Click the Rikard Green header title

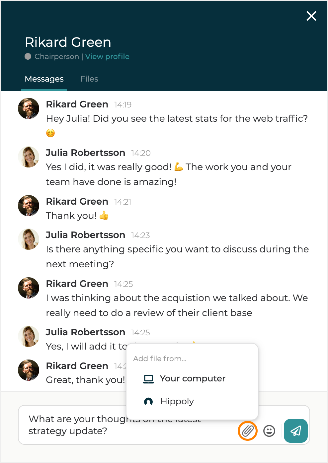click(68, 42)
